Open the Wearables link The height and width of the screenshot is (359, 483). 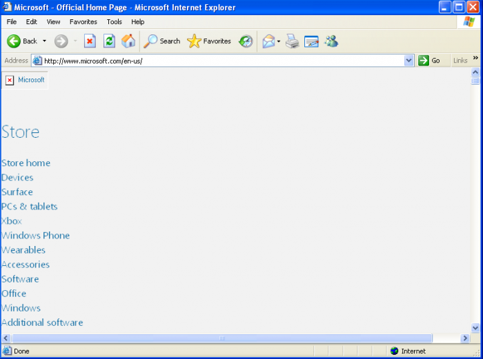click(23, 250)
